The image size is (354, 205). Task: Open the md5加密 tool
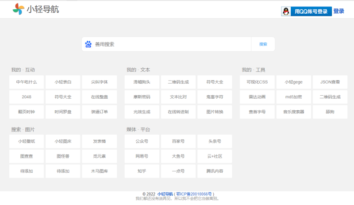tap(293, 97)
